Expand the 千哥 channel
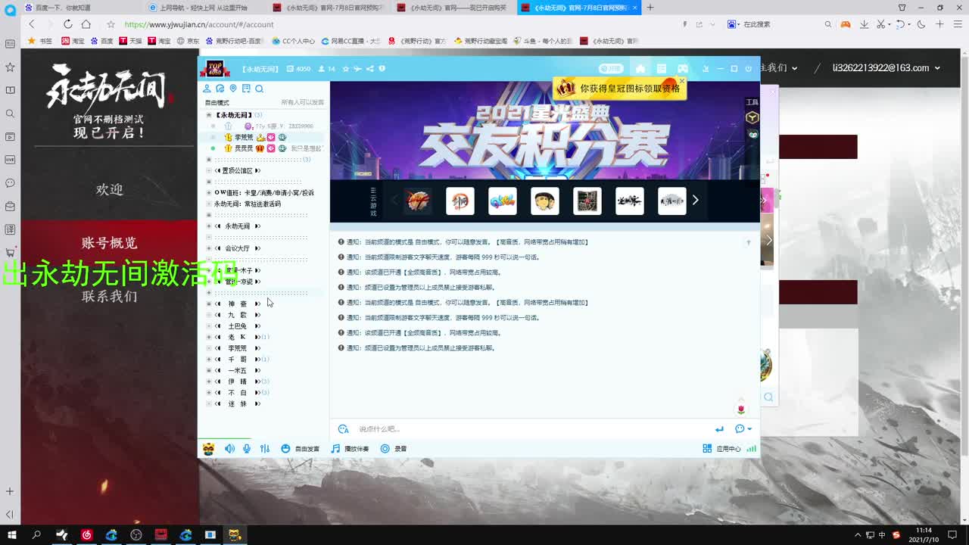 pyautogui.click(x=209, y=360)
